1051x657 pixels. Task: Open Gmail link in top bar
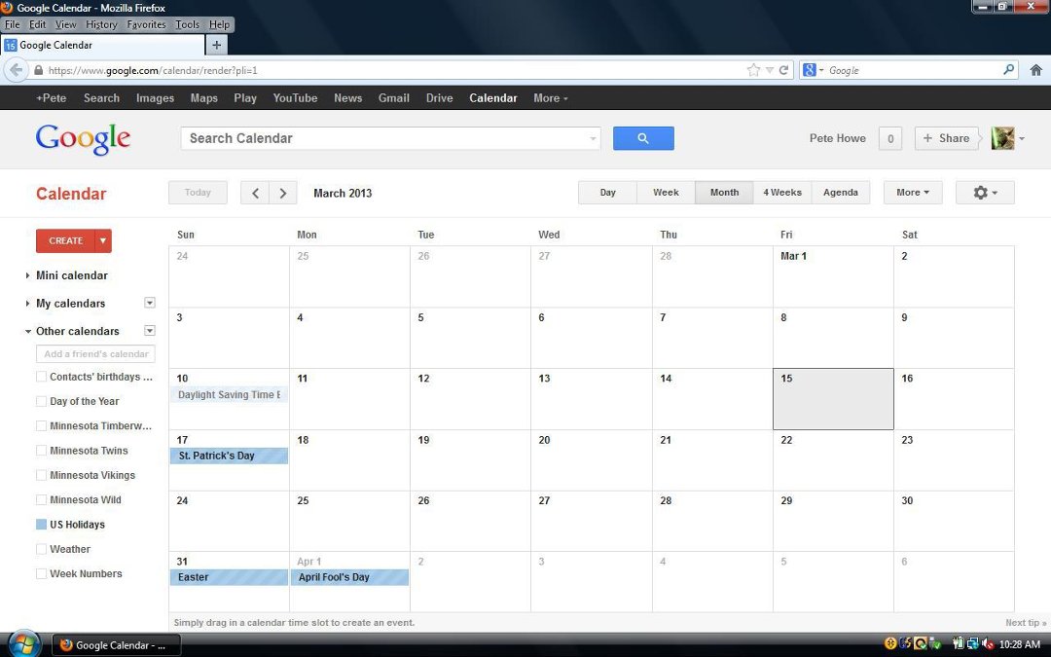tap(393, 98)
